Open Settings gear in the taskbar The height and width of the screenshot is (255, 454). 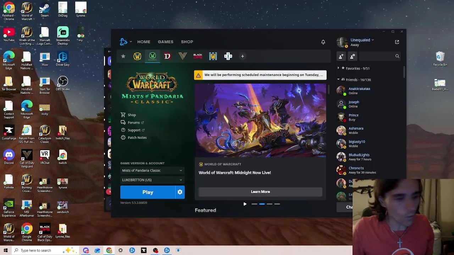[x=121, y=250]
